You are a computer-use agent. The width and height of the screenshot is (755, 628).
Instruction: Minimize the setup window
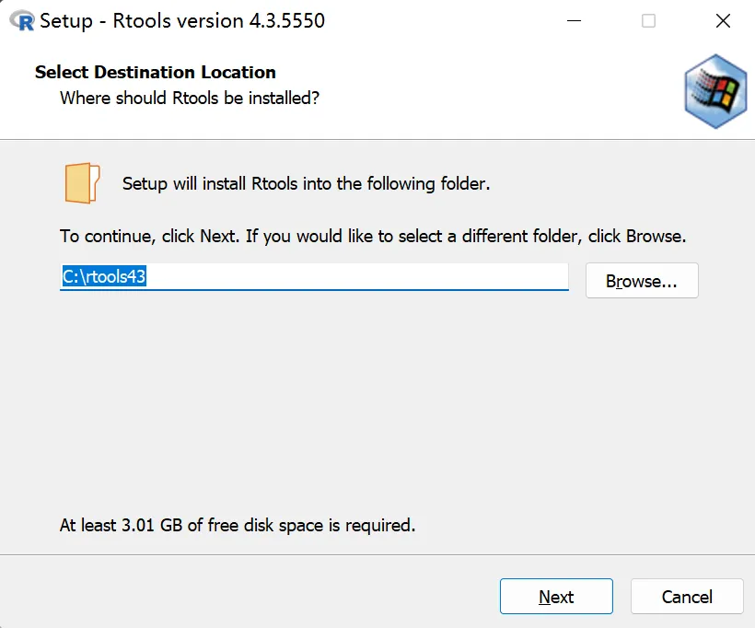coord(574,20)
